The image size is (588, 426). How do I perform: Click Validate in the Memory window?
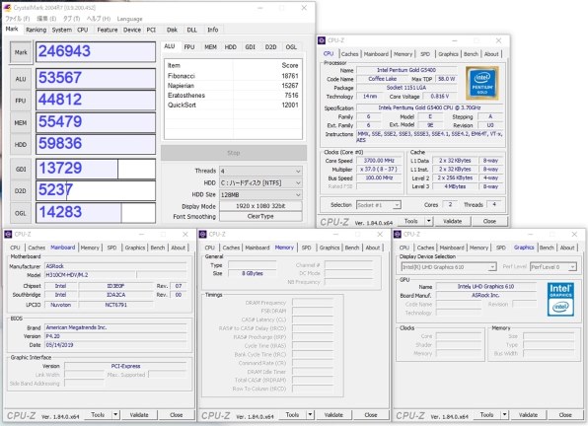pyautogui.click(x=333, y=415)
